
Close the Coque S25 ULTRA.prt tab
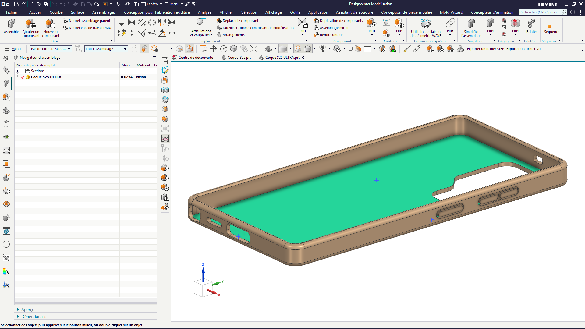click(303, 58)
